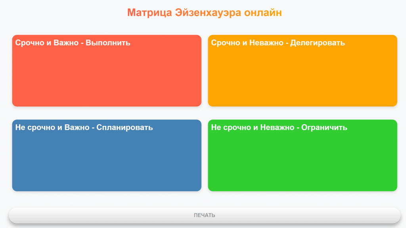
Task: Select the green 'Не срочно и Неважно - Ограничить' quadrant
Action: point(303,155)
